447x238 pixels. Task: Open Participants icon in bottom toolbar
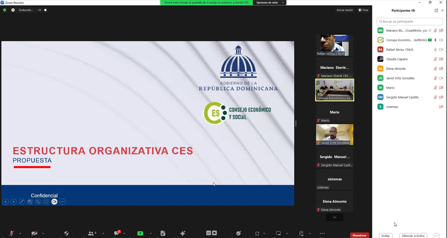point(91,233)
